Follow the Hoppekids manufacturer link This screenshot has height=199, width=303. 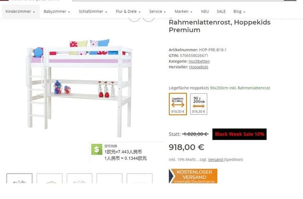(199, 67)
